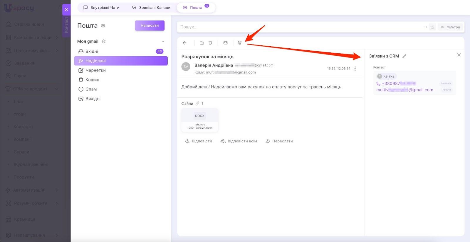This screenshot has width=470, height=242.
Task: Edit Зв'язки з CRM with the pencil icon
Action: pyautogui.click(x=404, y=56)
